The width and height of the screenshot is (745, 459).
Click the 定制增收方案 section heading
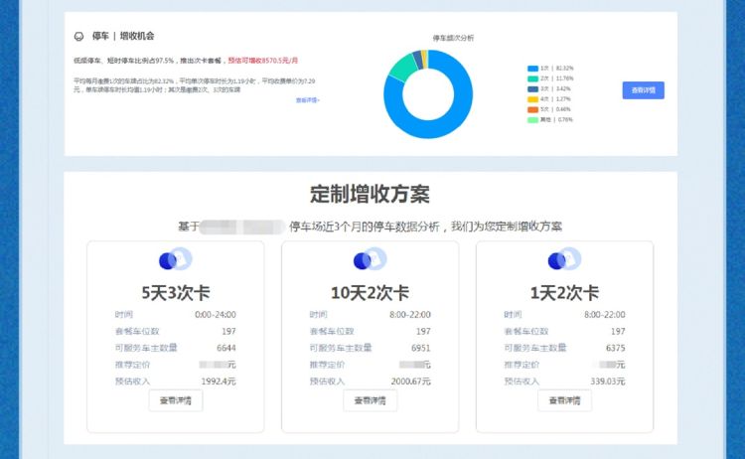370,194
